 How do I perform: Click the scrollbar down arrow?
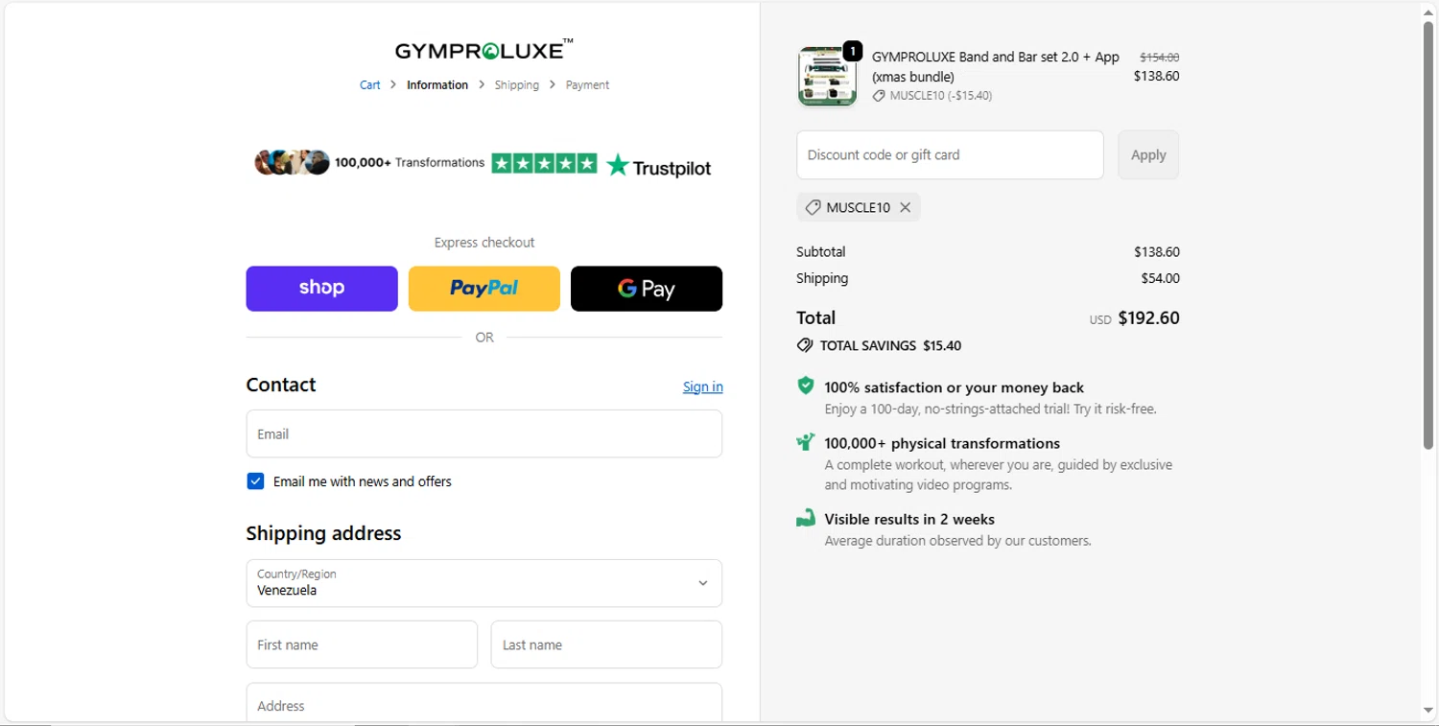1428,711
